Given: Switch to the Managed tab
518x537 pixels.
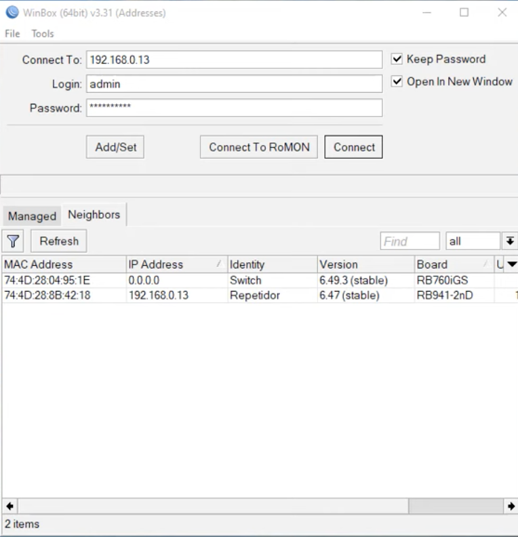Looking at the screenshot, I should click(32, 216).
